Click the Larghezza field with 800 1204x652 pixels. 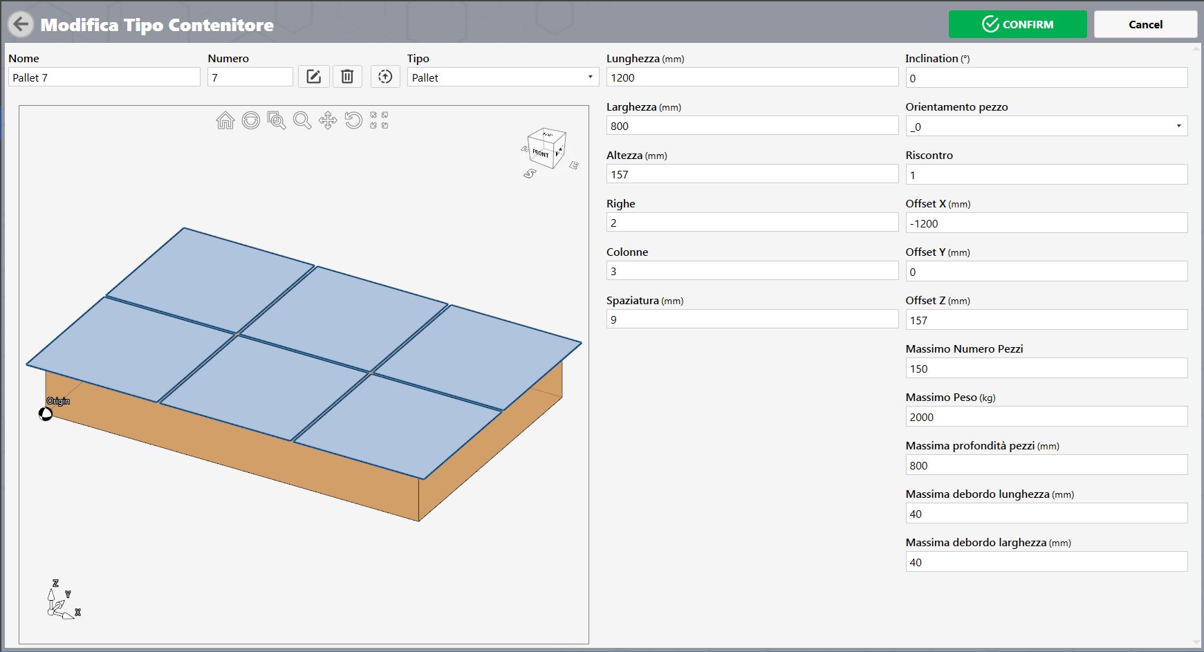[x=752, y=126]
